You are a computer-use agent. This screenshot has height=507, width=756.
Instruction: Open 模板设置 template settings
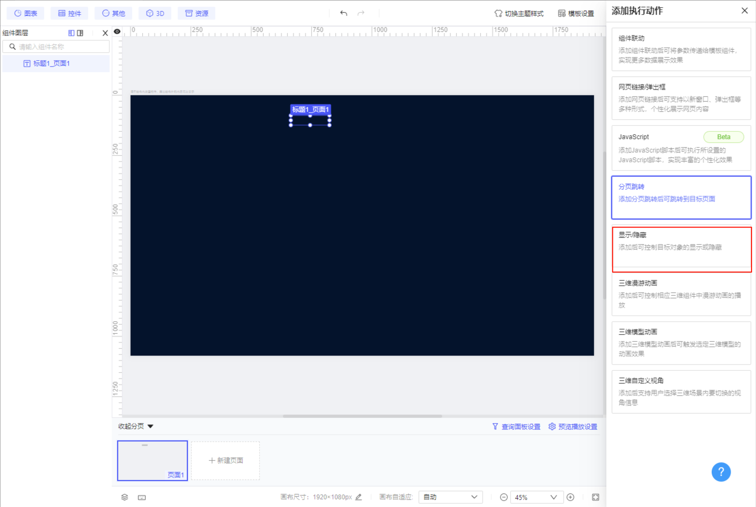coord(576,14)
